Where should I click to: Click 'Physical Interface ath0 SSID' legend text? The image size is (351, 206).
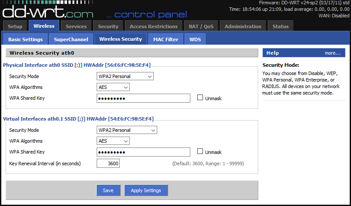point(77,65)
